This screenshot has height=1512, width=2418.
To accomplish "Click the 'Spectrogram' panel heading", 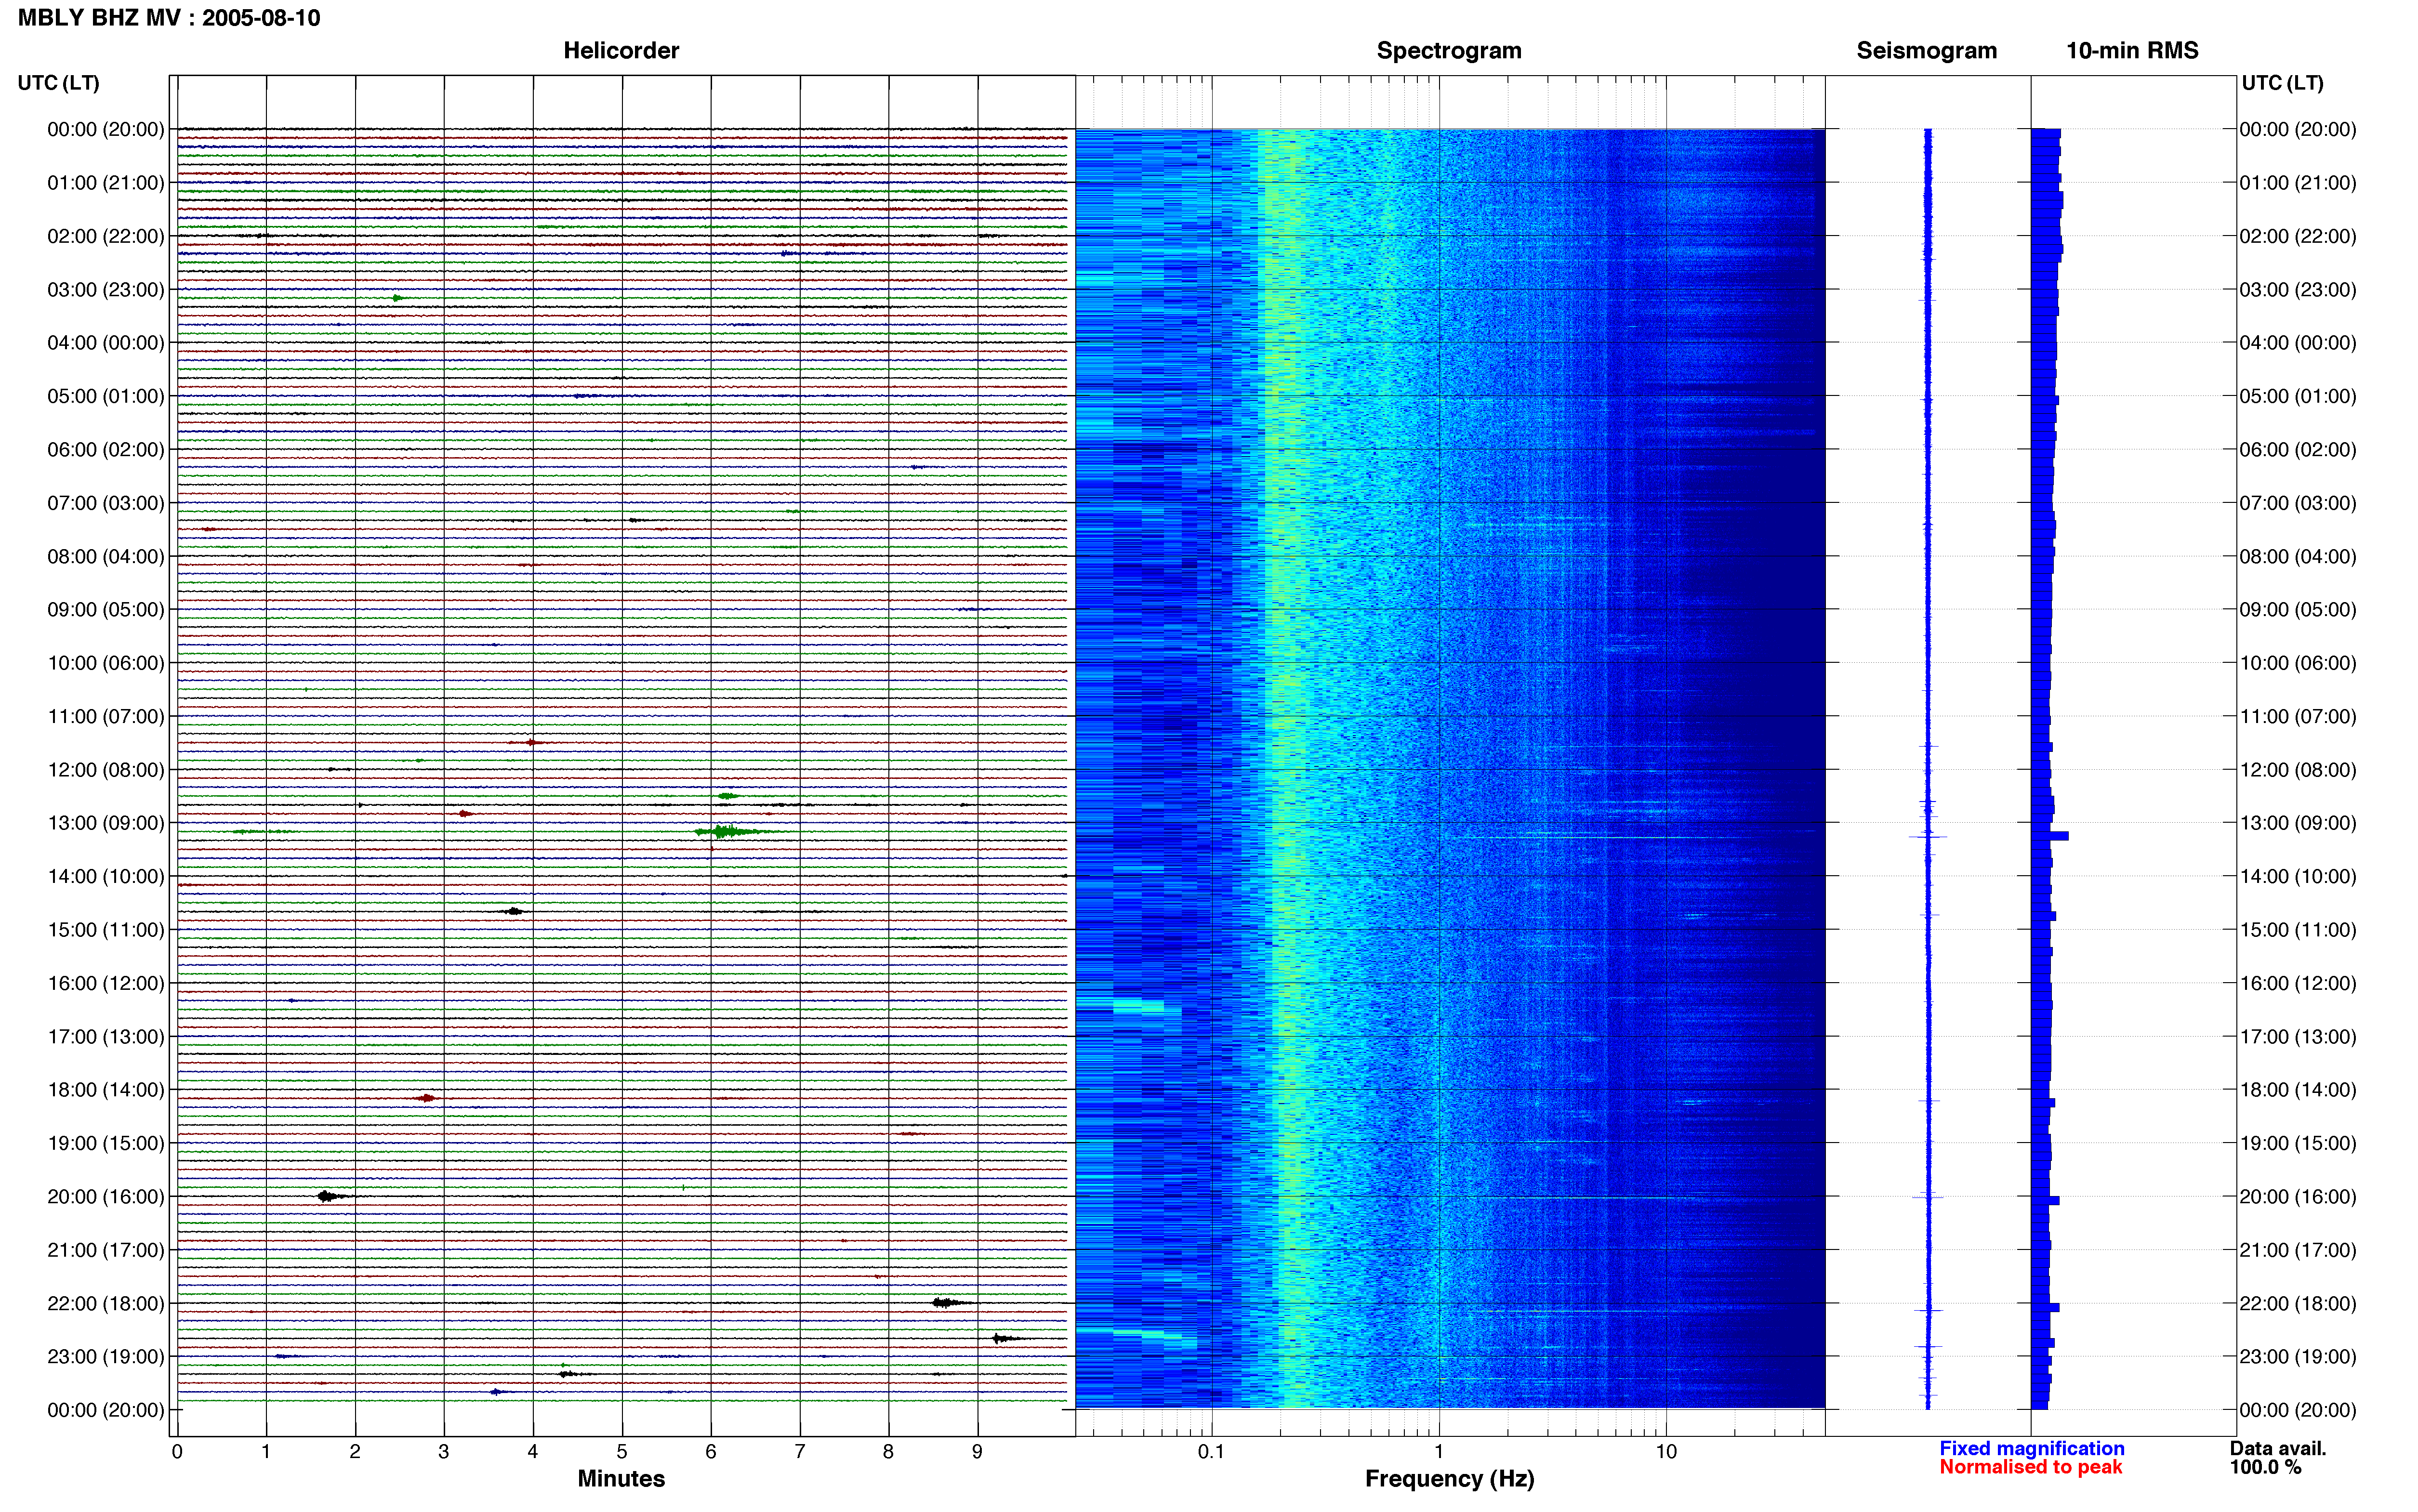I will pos(1449,50).
